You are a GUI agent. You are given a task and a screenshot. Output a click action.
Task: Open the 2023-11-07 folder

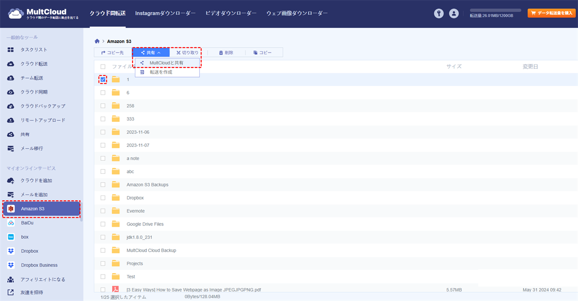click(x=138, y=145)
